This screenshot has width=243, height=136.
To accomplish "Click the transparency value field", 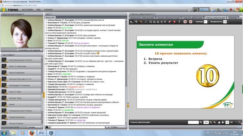I will (225, 22).
